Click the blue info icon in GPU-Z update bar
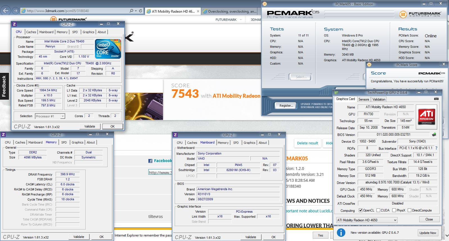 click(x=341, y=233)
